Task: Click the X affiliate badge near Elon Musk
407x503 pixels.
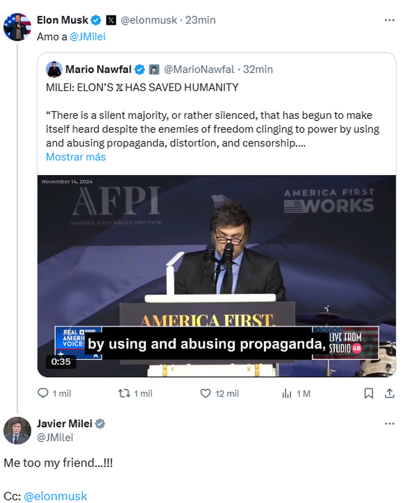Action: (112, 20)
